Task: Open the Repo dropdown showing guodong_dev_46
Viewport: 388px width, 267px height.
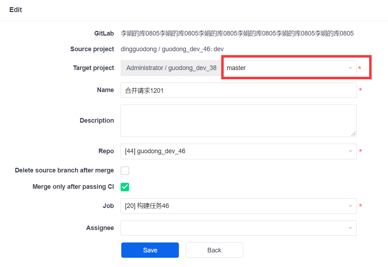Action: click(235, 151)
